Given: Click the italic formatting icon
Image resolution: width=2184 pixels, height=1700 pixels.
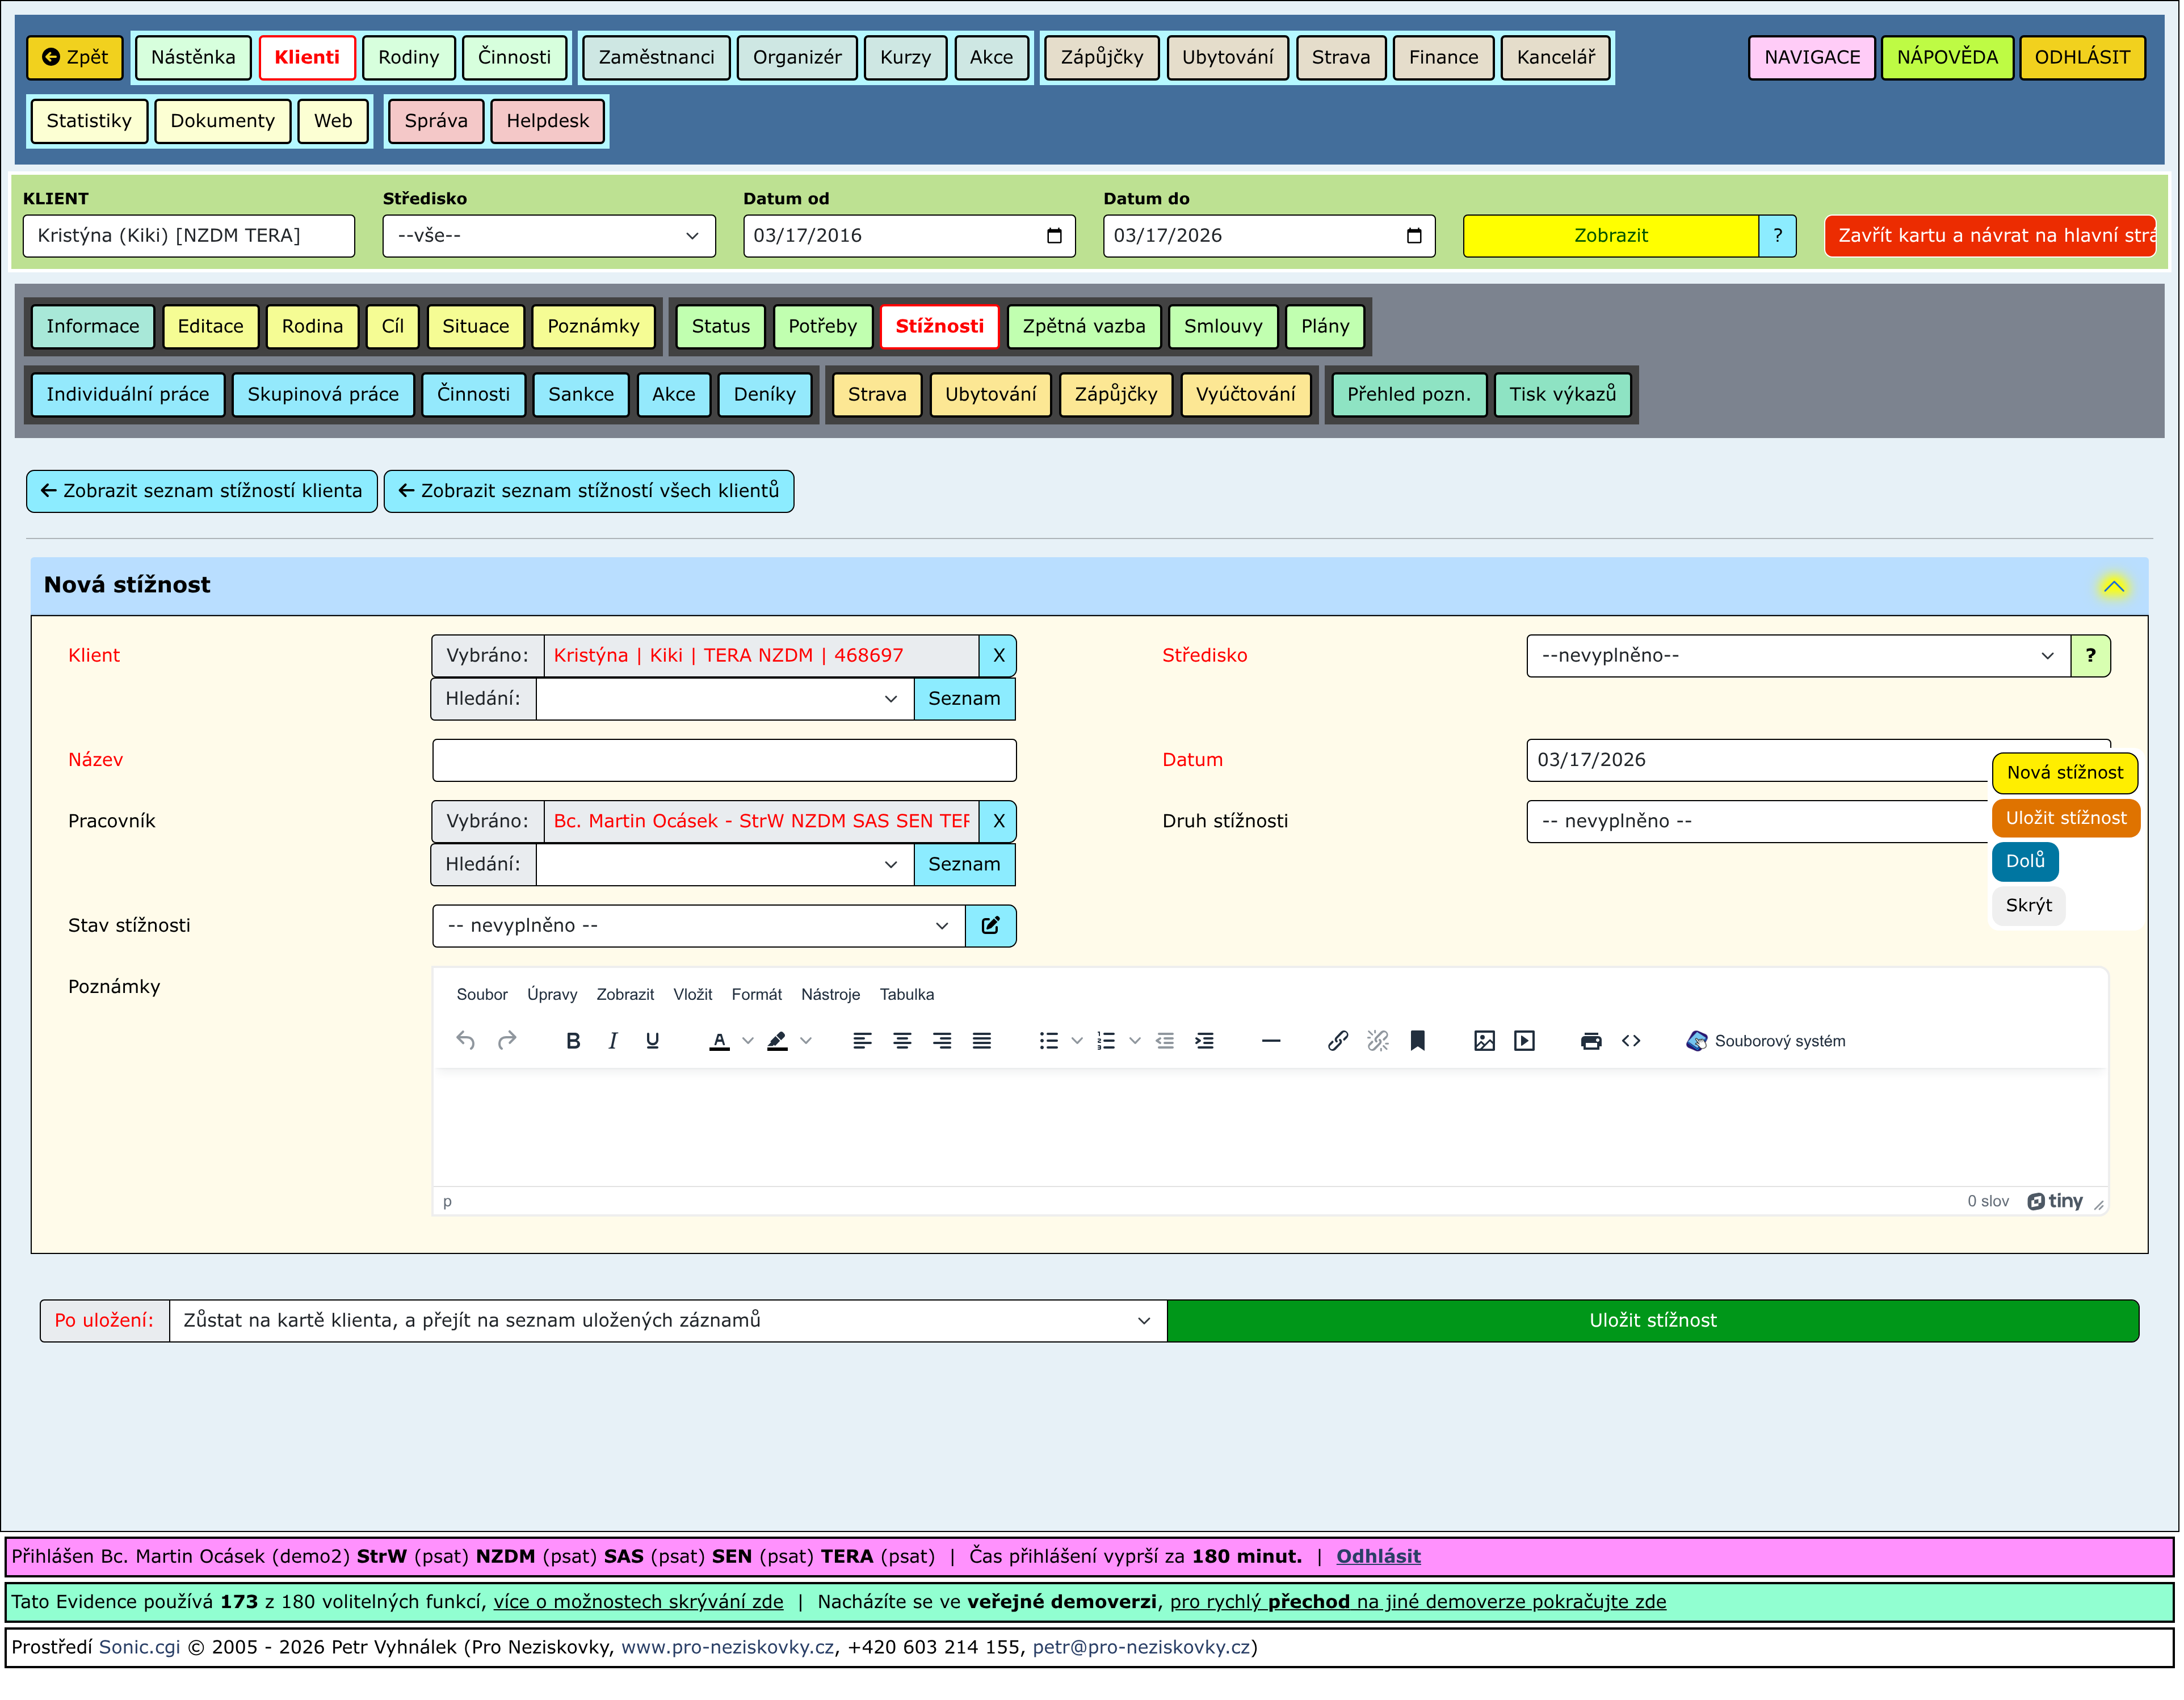Looking at the screenshot, I should click(612, 1041).
